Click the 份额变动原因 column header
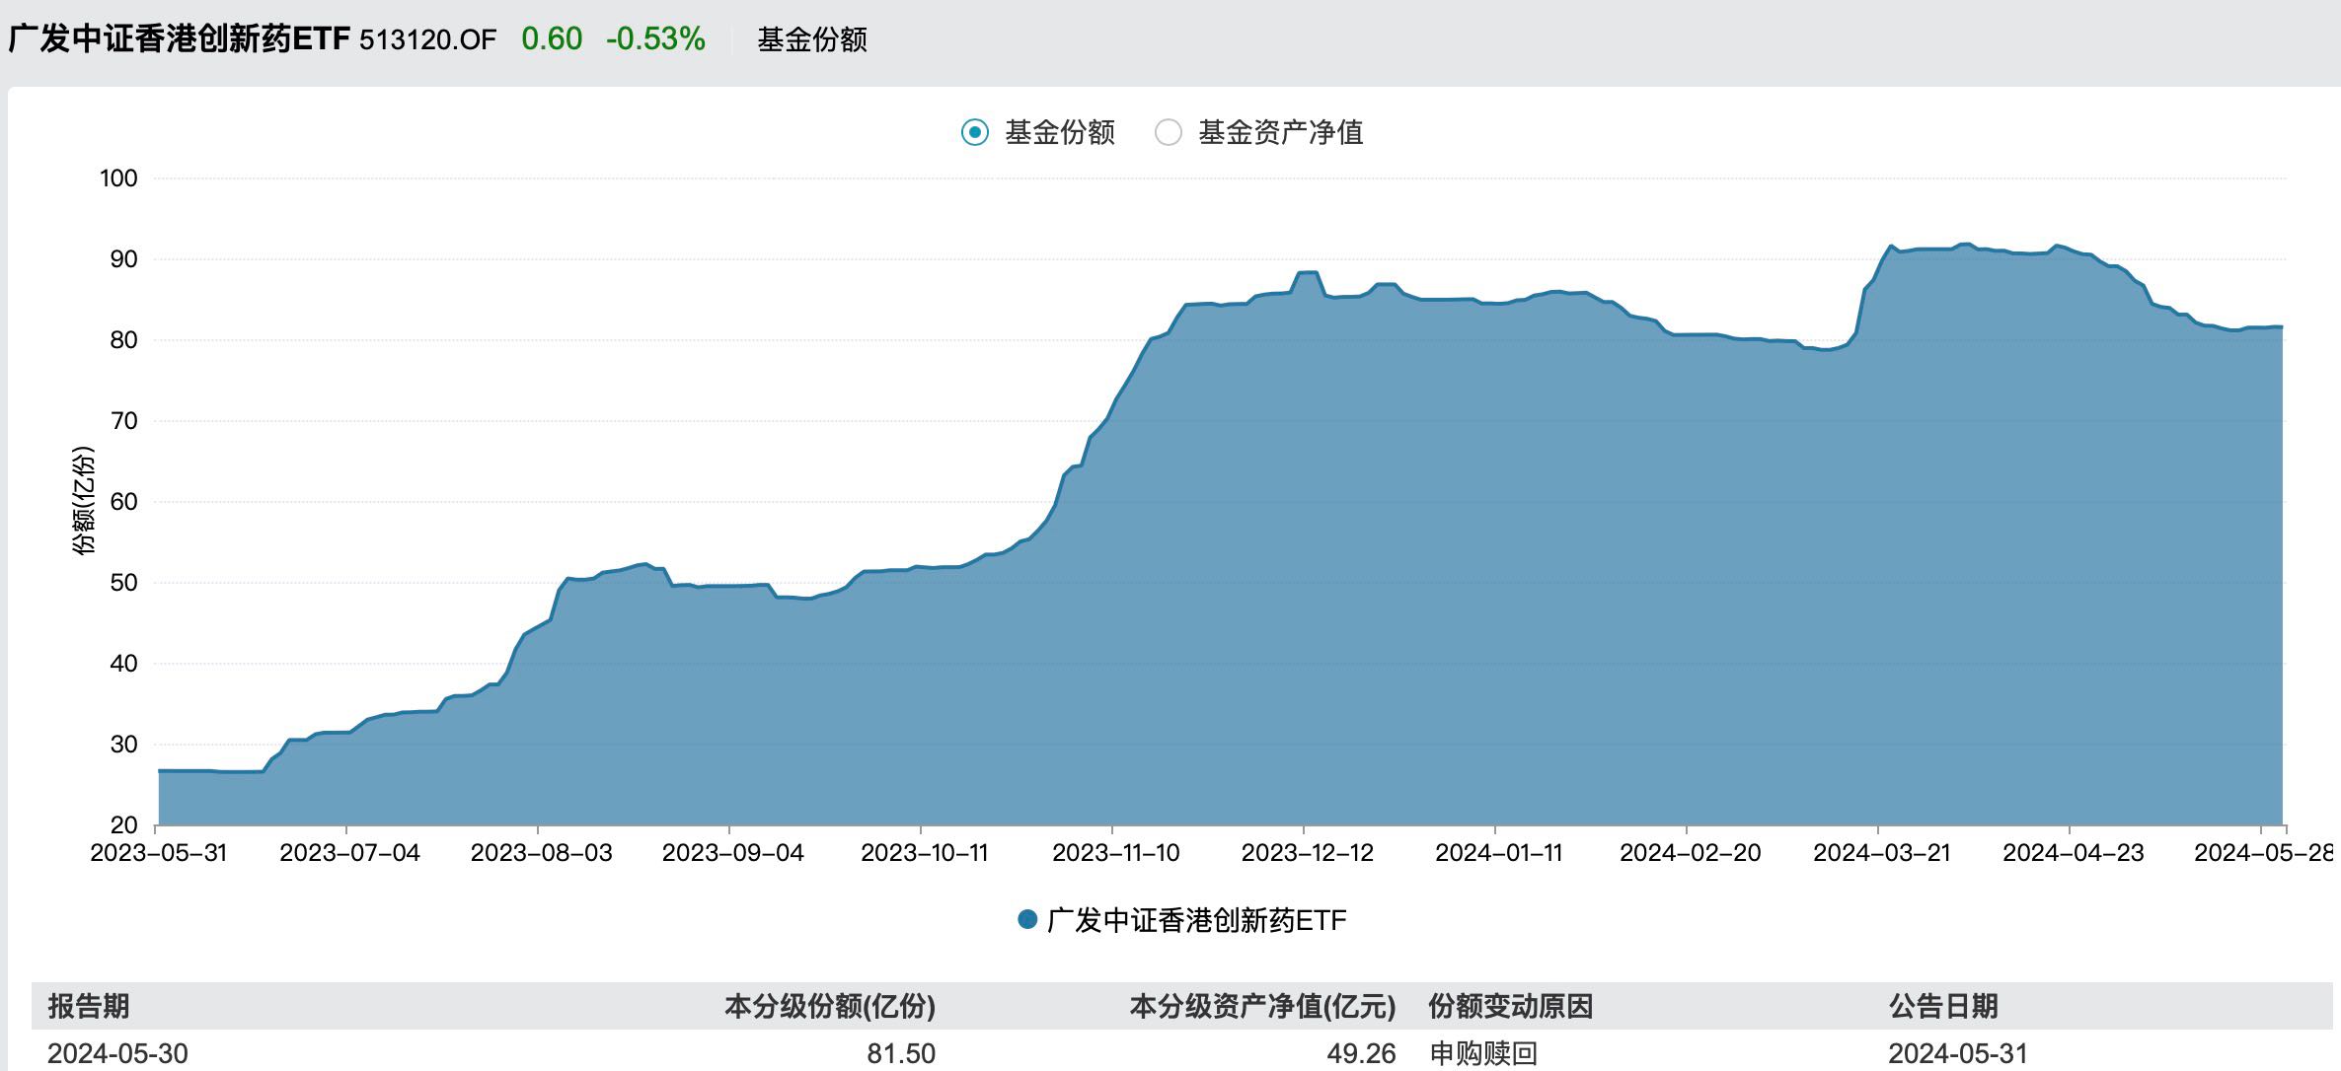The image size is (2341, 1071). point(1510,1006)
